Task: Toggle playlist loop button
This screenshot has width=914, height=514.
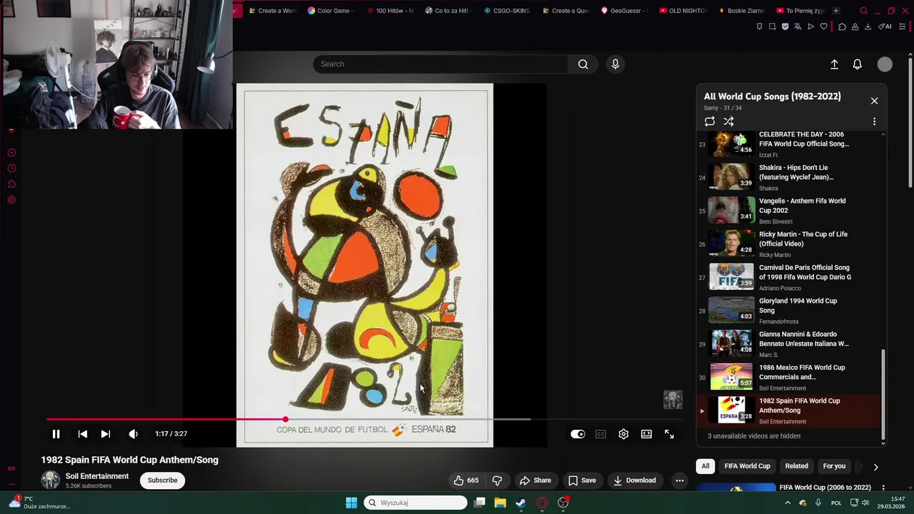Action: point(709,121)
